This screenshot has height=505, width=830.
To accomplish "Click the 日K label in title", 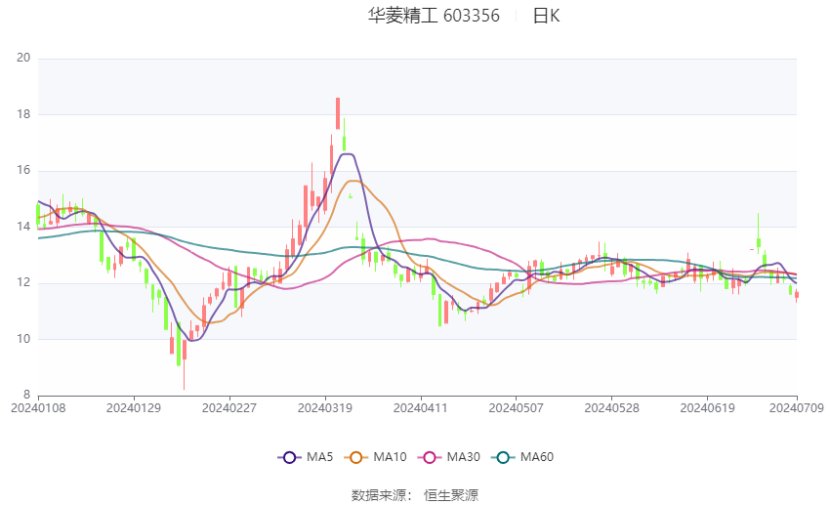I will coord(546,16).
